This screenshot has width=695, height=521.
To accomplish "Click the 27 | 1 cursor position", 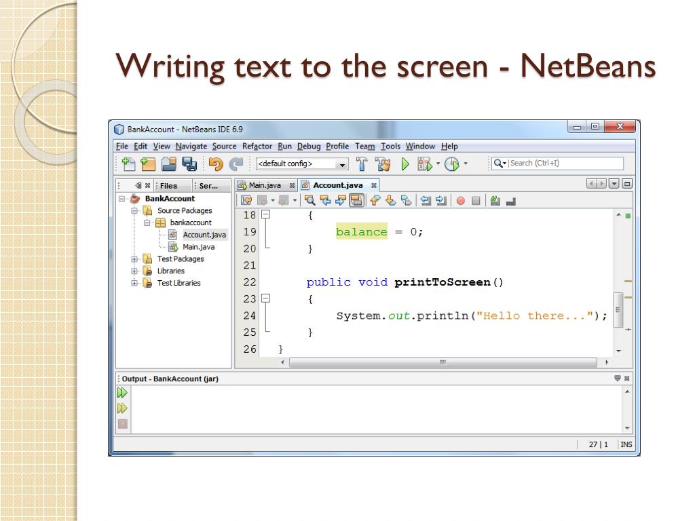I will click(x=599, y=444).
